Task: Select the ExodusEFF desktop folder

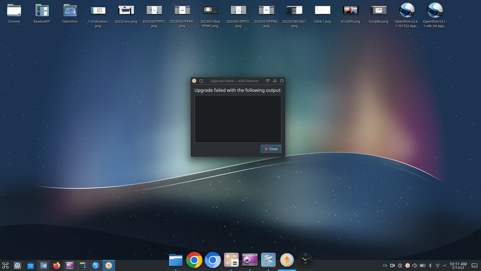Action: coord(42,10)
